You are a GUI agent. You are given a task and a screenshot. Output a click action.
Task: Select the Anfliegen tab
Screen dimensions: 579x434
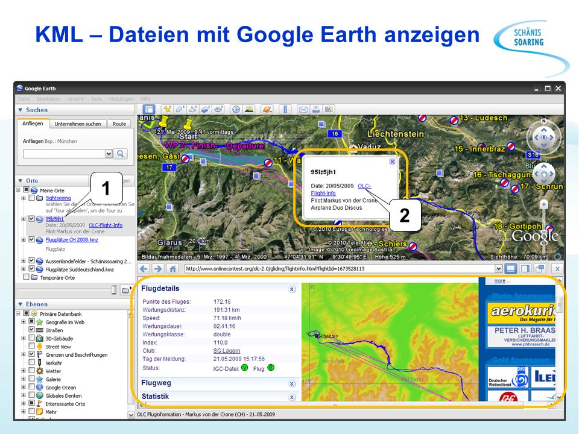(33, 124)
